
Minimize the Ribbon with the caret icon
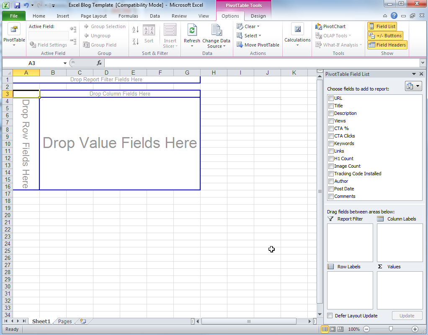(x=385, y=16)
